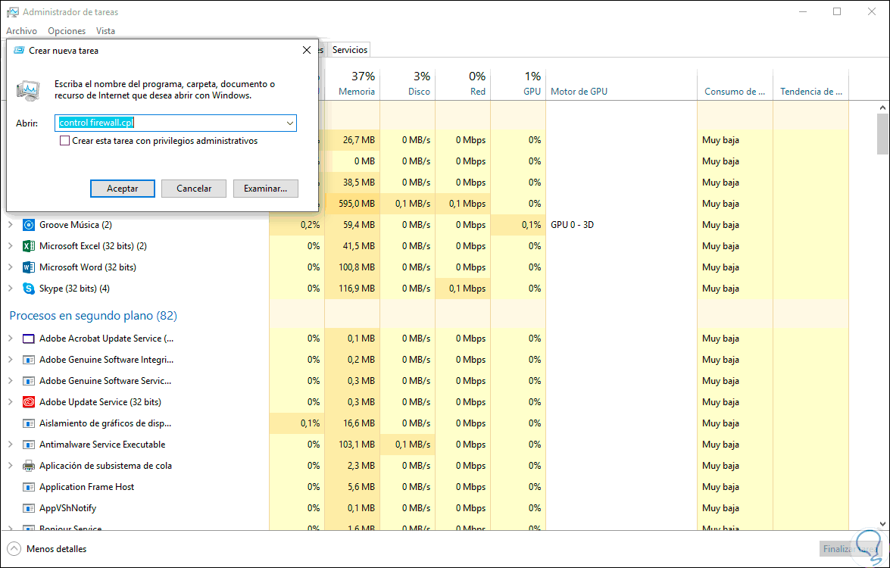Click the vertical scrollbar thumb
This screenshot has width=890, height=568.
[x=882, y=135]
